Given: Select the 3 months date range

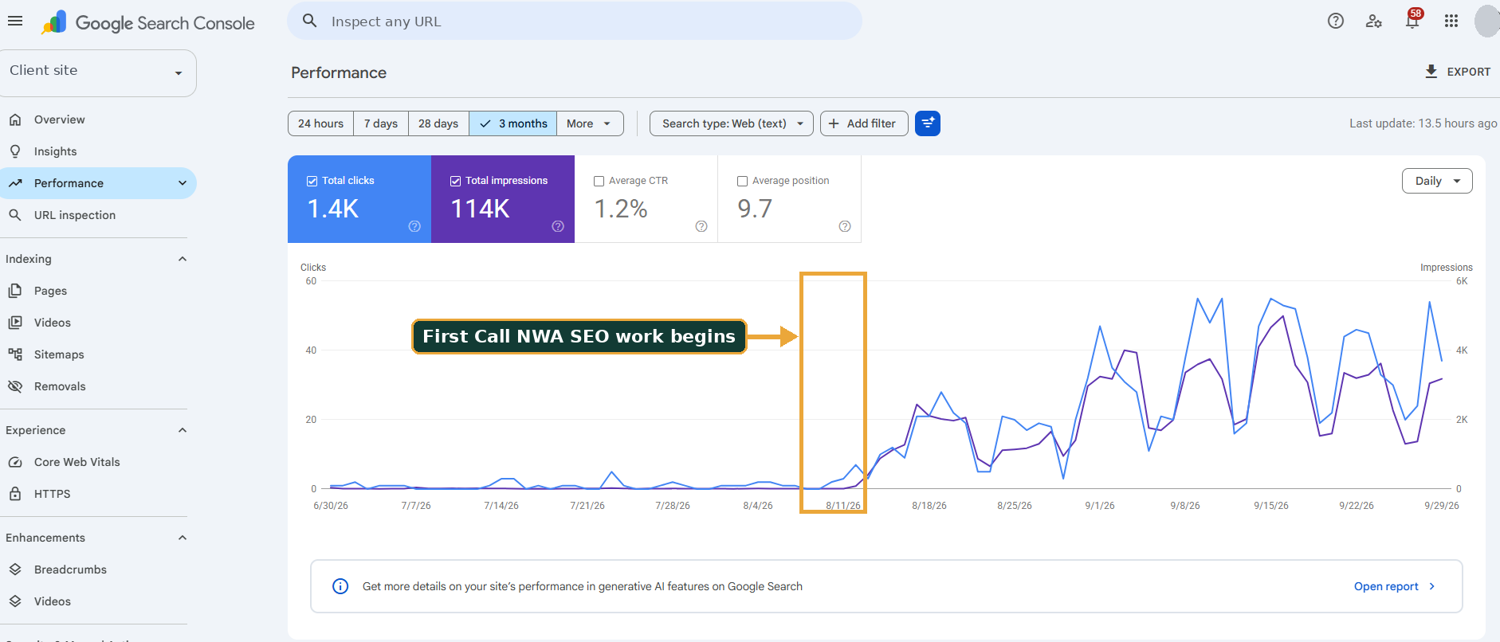Looking at the screenshot, I should 513,123.
